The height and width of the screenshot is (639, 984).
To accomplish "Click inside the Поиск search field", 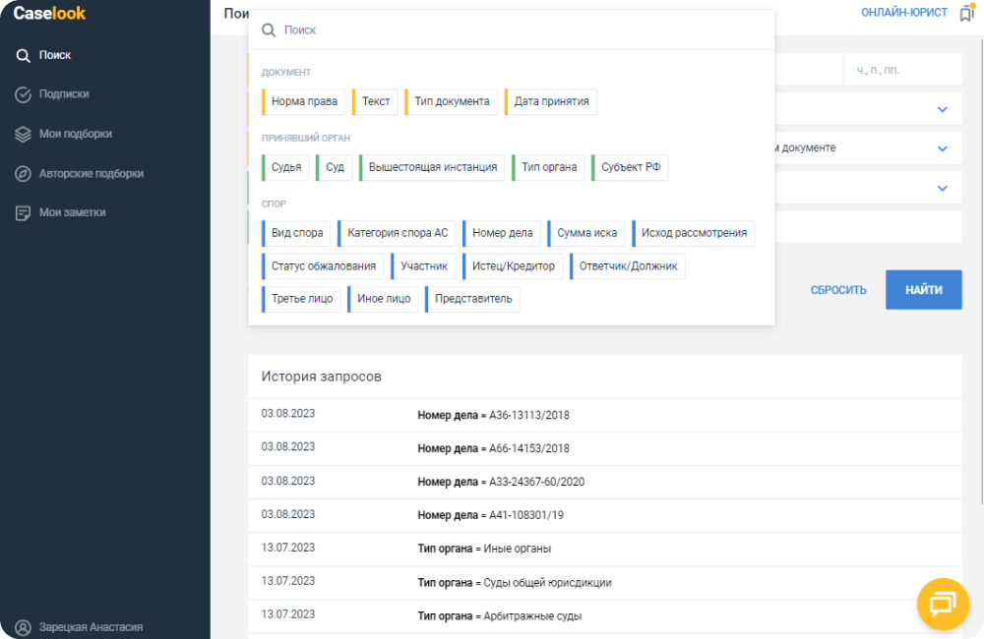I will (522, 30).
